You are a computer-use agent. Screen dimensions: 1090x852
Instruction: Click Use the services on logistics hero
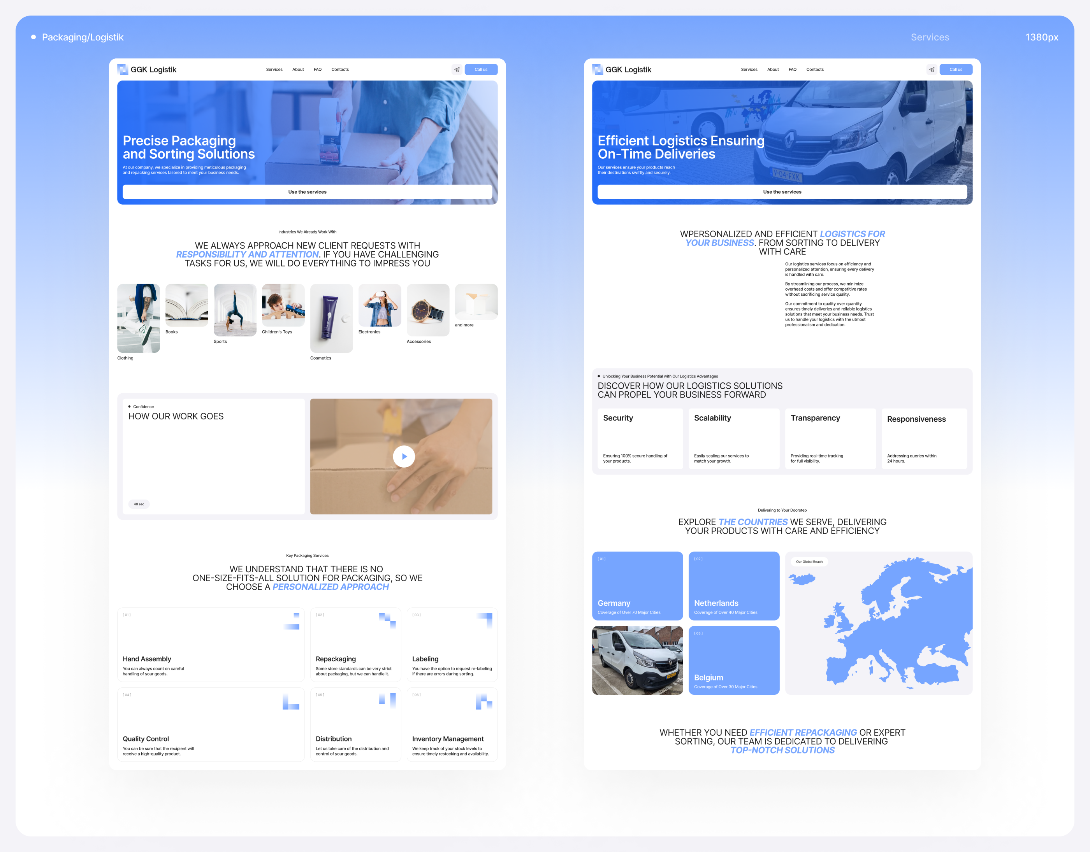point(782,192)
